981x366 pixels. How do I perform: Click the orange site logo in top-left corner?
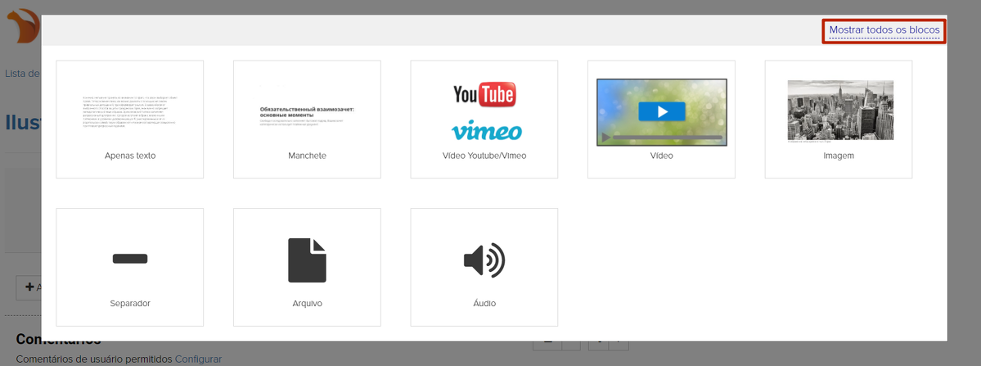25,26
